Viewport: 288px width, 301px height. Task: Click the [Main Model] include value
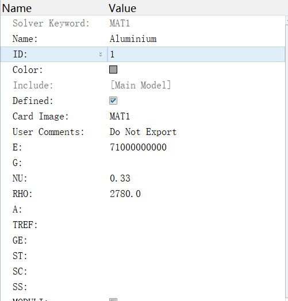141,85
